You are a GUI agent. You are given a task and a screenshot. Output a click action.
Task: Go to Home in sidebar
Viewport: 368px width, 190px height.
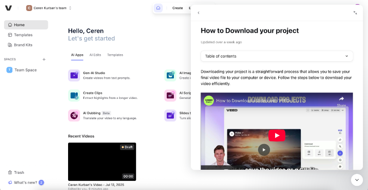tap(26, 25)
